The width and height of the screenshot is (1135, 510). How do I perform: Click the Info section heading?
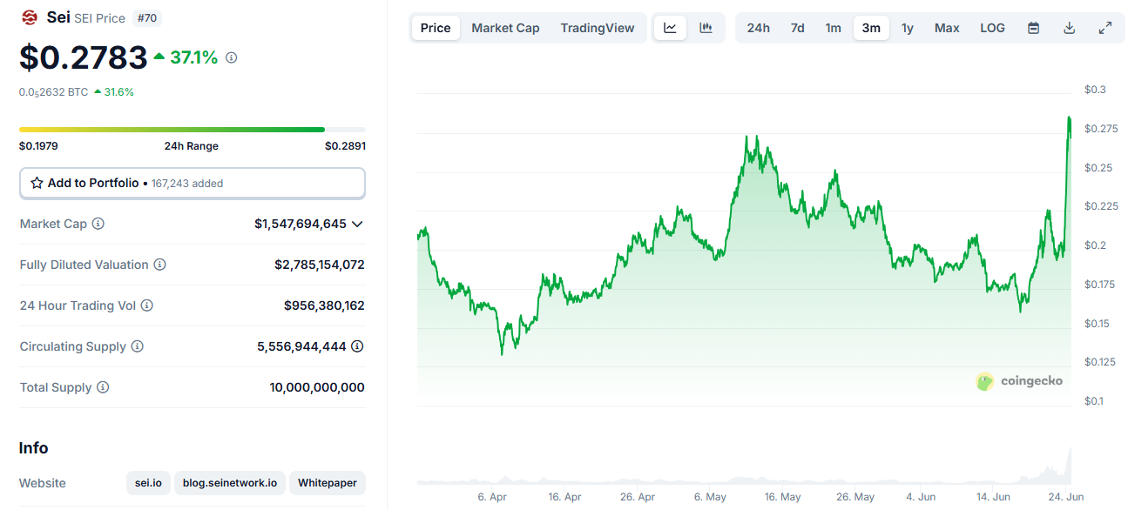(34, 448)
